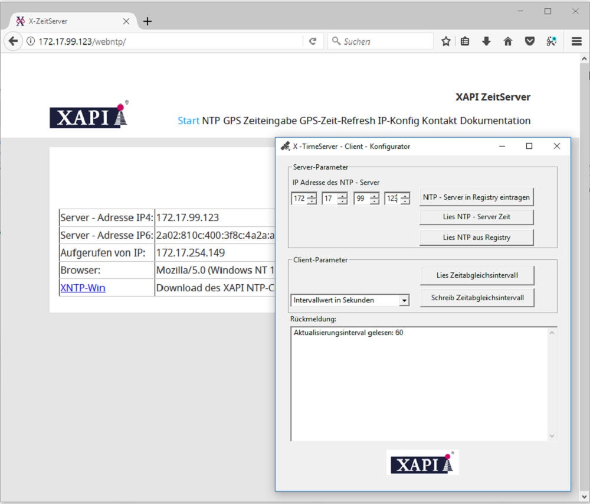Decrease the third IP octet 99
The height and width of the screenshot is (504, 590).
tap(374, 201)
